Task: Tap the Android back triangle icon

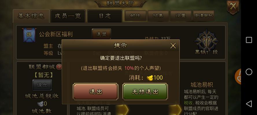Action: click(x=249, y=104)
